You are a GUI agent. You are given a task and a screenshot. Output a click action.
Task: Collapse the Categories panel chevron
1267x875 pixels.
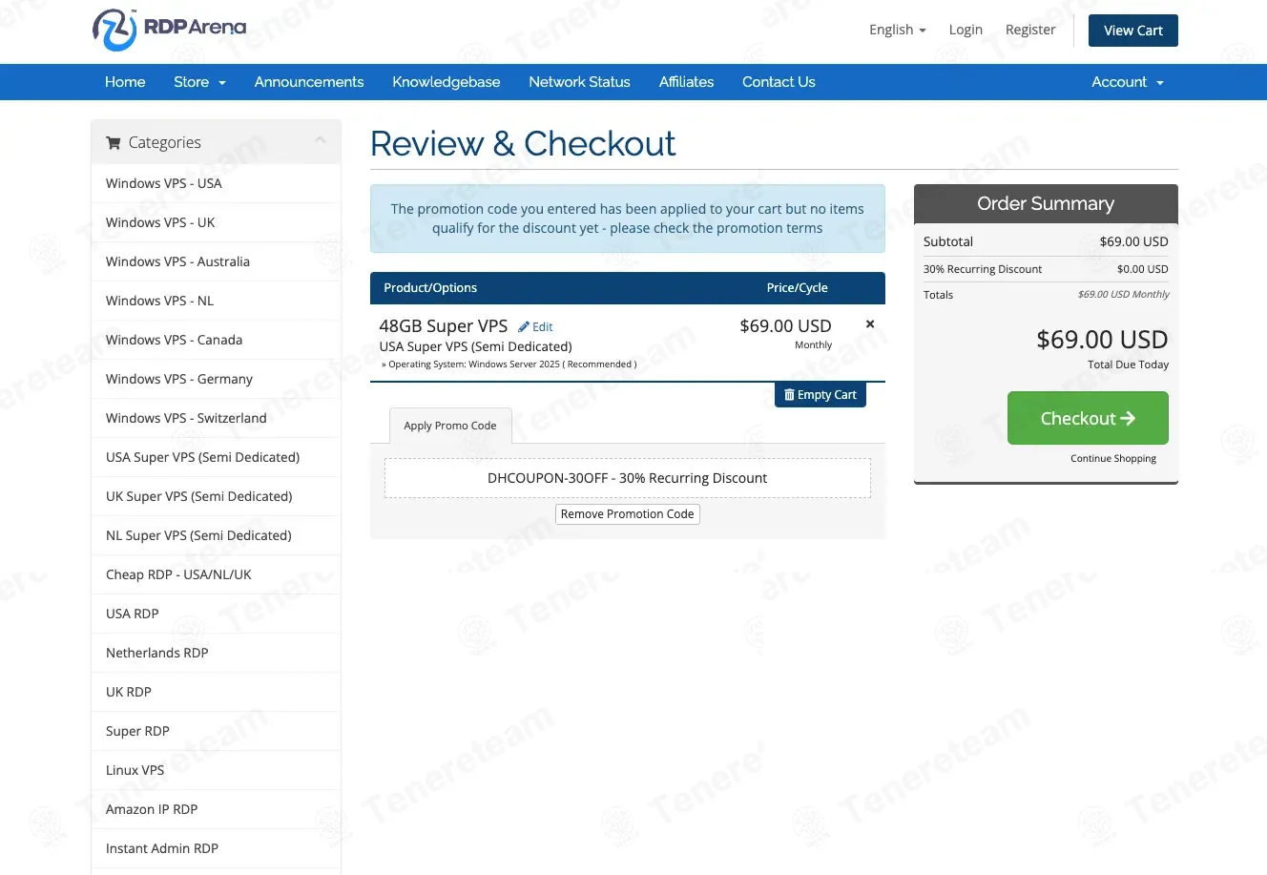[321, 141]
